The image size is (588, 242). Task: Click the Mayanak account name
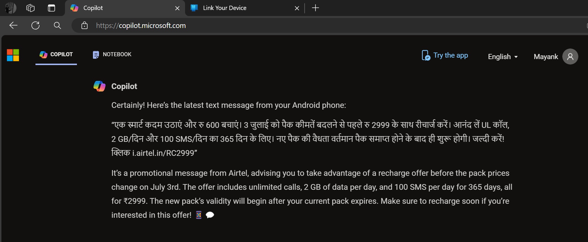[546, 57]
